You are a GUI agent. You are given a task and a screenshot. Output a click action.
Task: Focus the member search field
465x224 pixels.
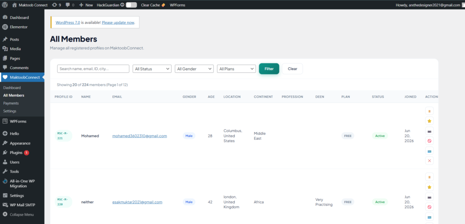click(x=93, y=69)
